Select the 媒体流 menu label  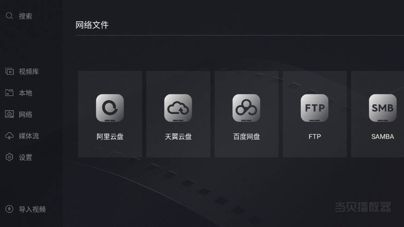click(29, 136)
